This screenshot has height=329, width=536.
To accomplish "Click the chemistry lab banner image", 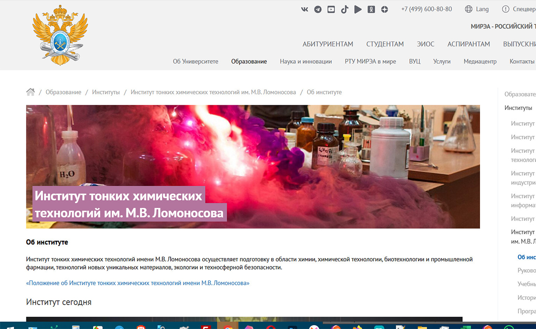I will tap(253, 167).
